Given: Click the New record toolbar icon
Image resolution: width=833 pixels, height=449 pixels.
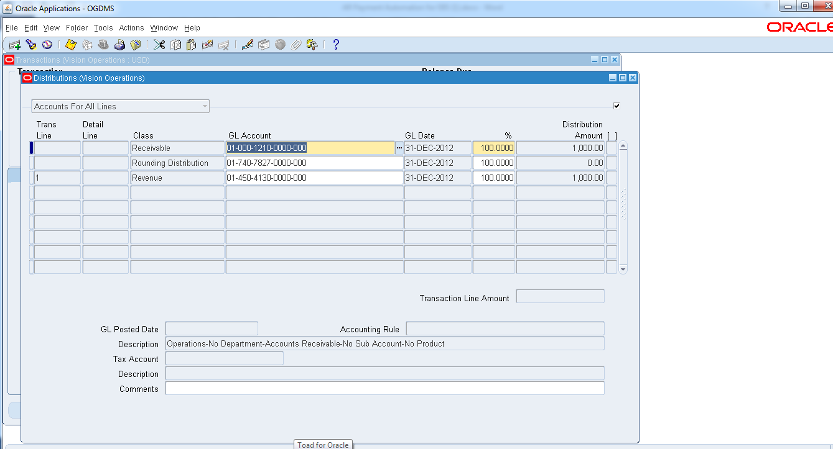Looking at the screenshot, I should pyautogui.click(x=15, y=45).
